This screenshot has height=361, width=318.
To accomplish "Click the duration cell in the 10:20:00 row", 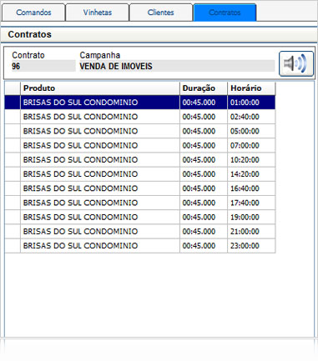I will (x=204, y=160).
